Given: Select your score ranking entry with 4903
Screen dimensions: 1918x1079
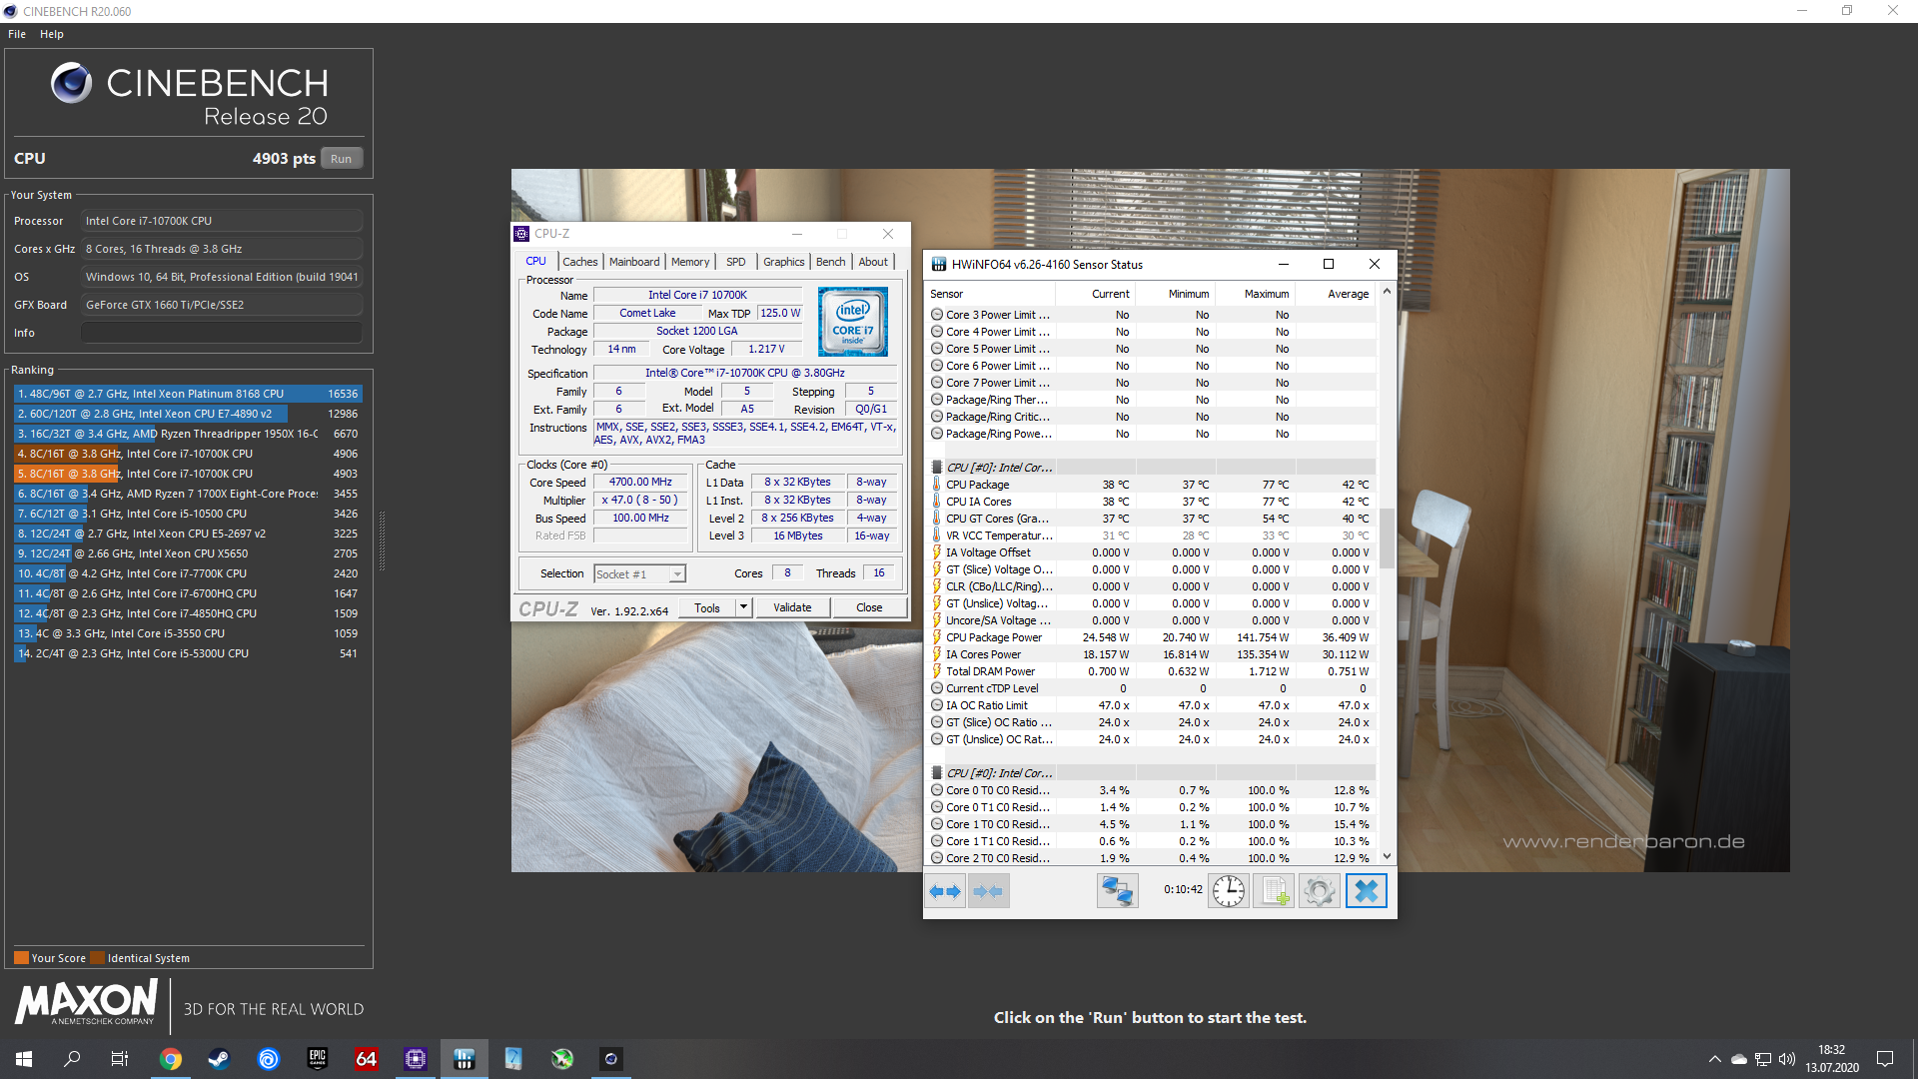Looking at the screenshot, I should point(188,474).
